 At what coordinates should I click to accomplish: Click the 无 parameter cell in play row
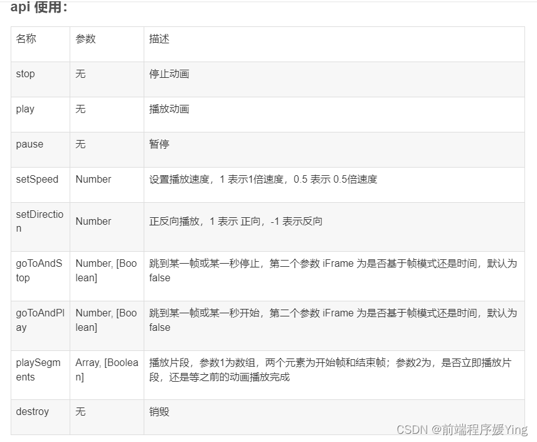tap(107, 115)
